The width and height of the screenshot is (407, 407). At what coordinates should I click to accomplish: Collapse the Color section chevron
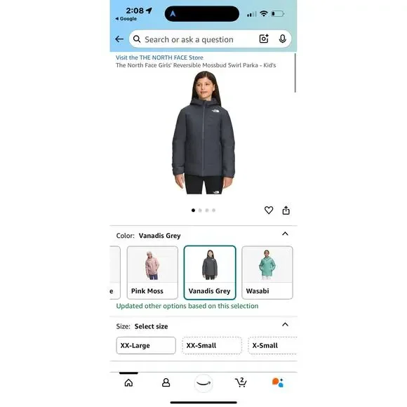point(285,234)
